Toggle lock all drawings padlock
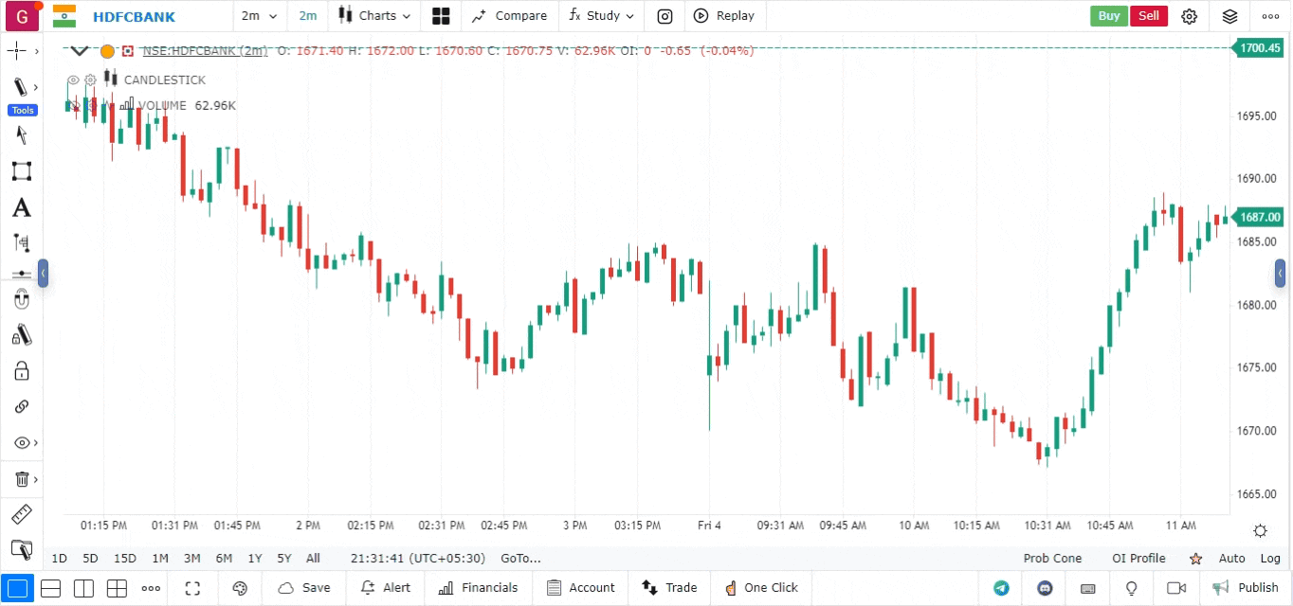1293x606 pixels. click(21, 370)
